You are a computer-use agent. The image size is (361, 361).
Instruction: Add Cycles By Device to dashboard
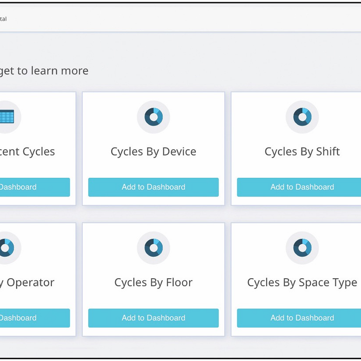[153, 187]
